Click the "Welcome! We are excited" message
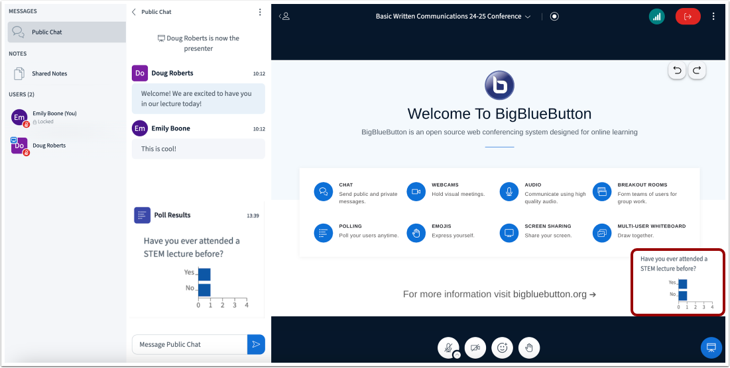This screenshot has height=368, width=730. pos(198,99)
